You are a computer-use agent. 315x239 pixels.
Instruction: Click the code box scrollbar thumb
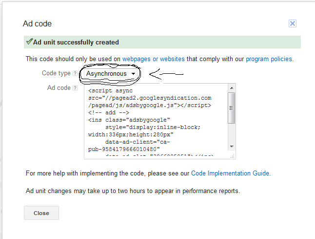[232, 108]
